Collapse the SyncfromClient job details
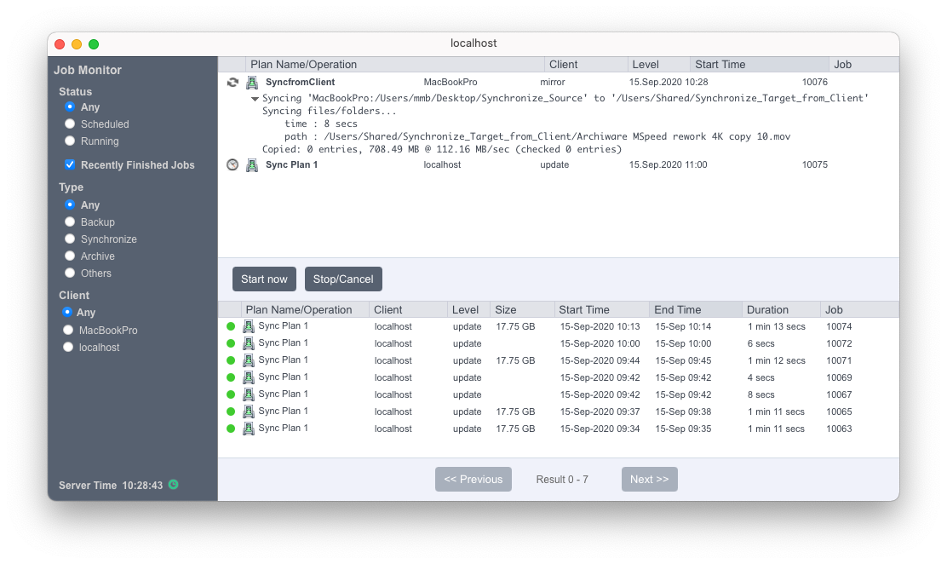The width and height of the screenshot is (947, 564). (255, 99)
